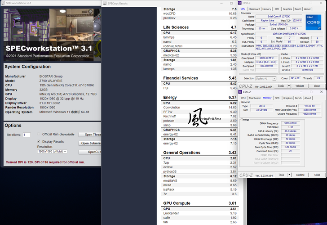Image resolution: width=327 pixels, height=225 pixels.
Task: Open the SPD tab in the memory timings window
Action: pyautogui.click(x=276, y=98)
